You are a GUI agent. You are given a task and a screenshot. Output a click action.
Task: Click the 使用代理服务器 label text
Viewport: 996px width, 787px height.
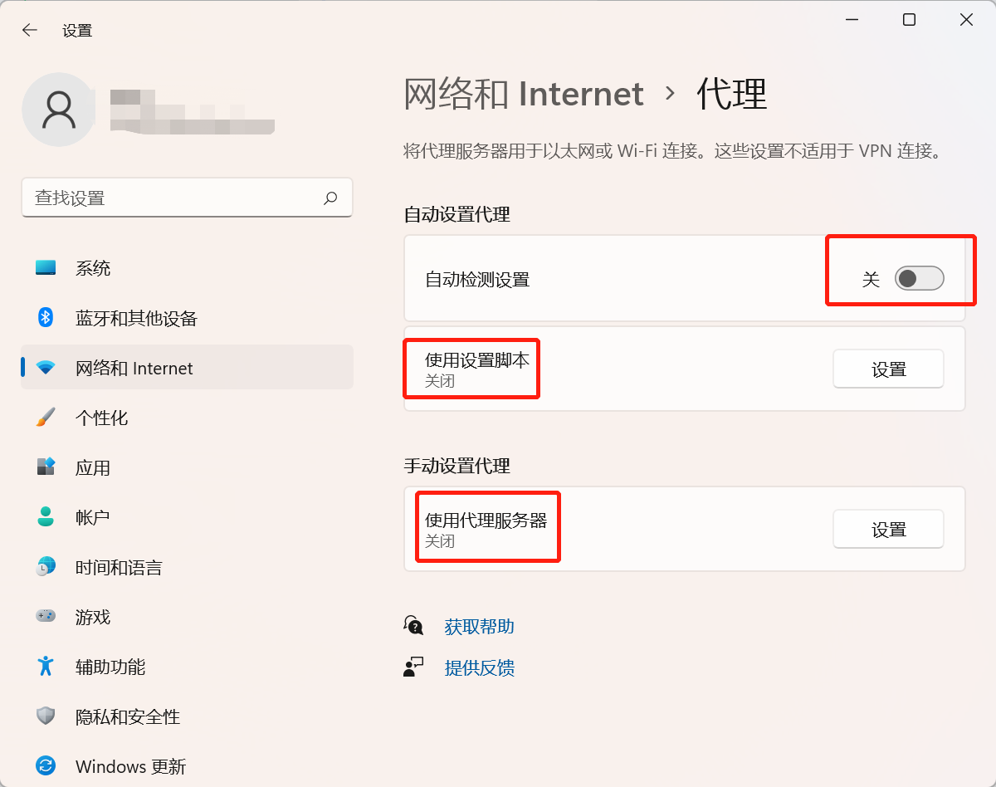tap(486, 521)
